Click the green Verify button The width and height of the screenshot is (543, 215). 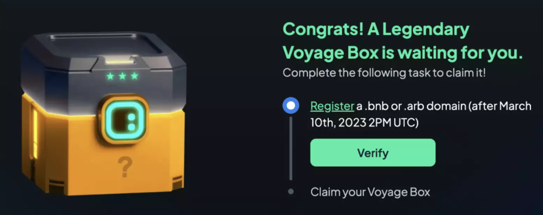pyautogui.click(x=373, y=153)
